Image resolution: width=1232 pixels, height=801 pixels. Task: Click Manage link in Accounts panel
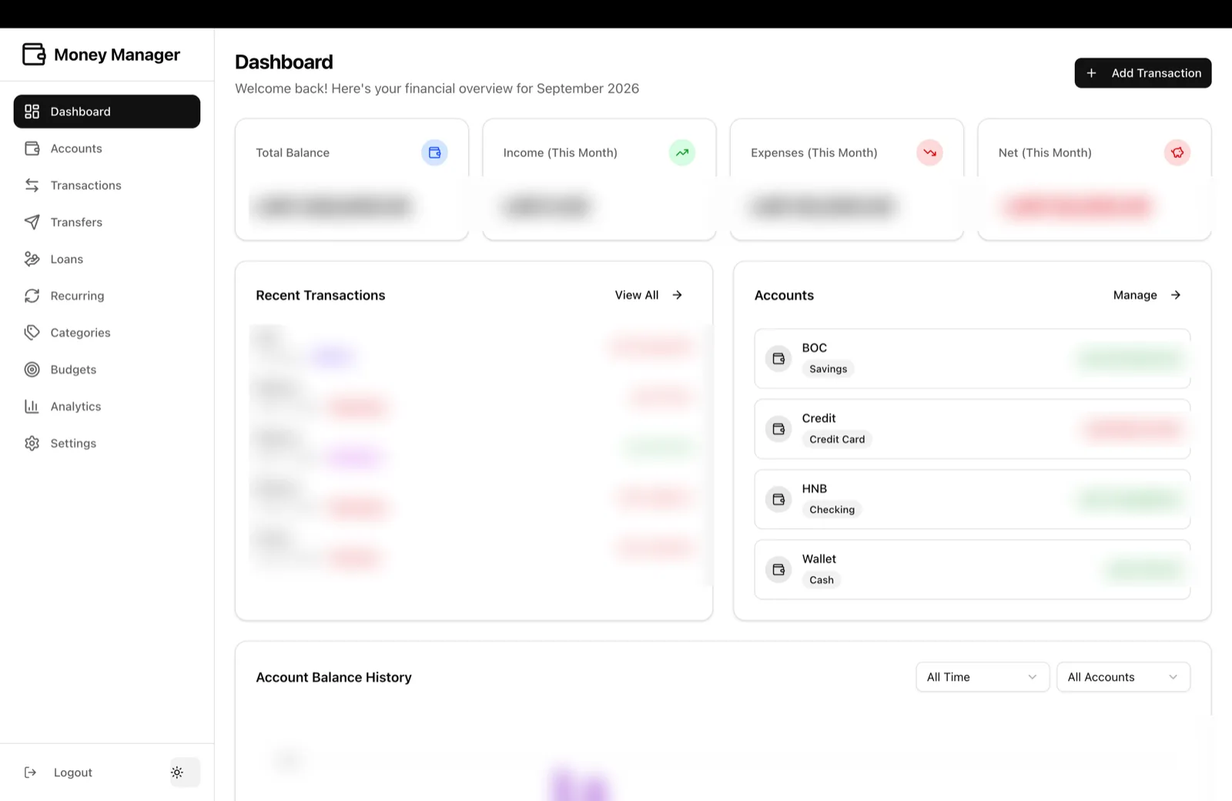pyautogui.click(x=1147, y=295)
